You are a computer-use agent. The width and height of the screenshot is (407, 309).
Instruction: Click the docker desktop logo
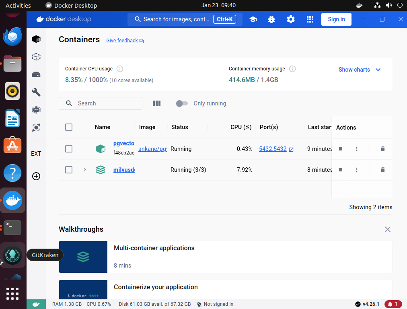tap(64, 19)
